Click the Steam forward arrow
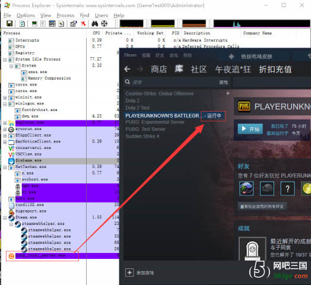 (140, 69)
